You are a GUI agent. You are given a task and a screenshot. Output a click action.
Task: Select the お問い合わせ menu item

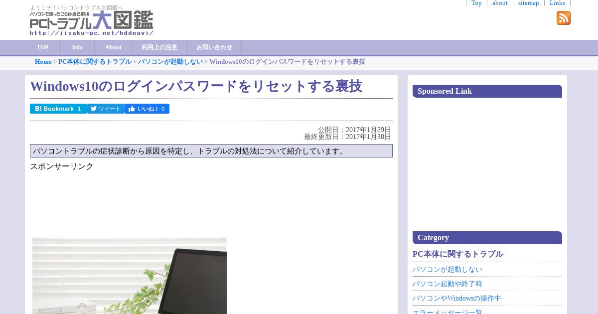[214, 47]
